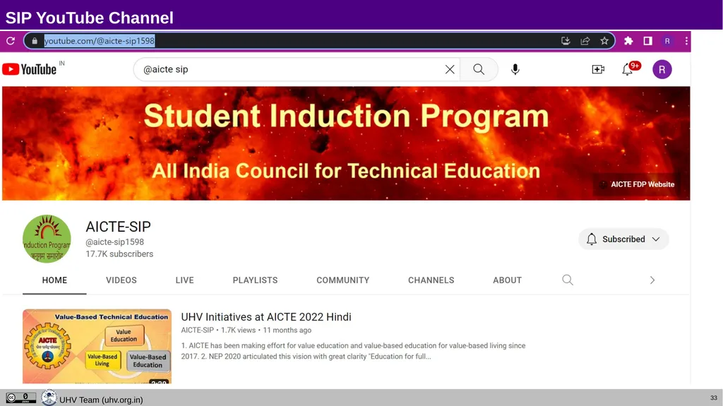
Task: Open the PLAYLISTS tab
Action: tap(255, 280)
